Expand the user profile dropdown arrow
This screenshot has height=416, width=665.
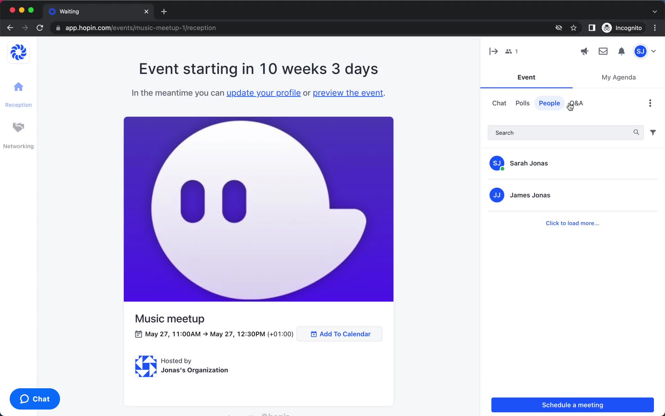[654, 51]
